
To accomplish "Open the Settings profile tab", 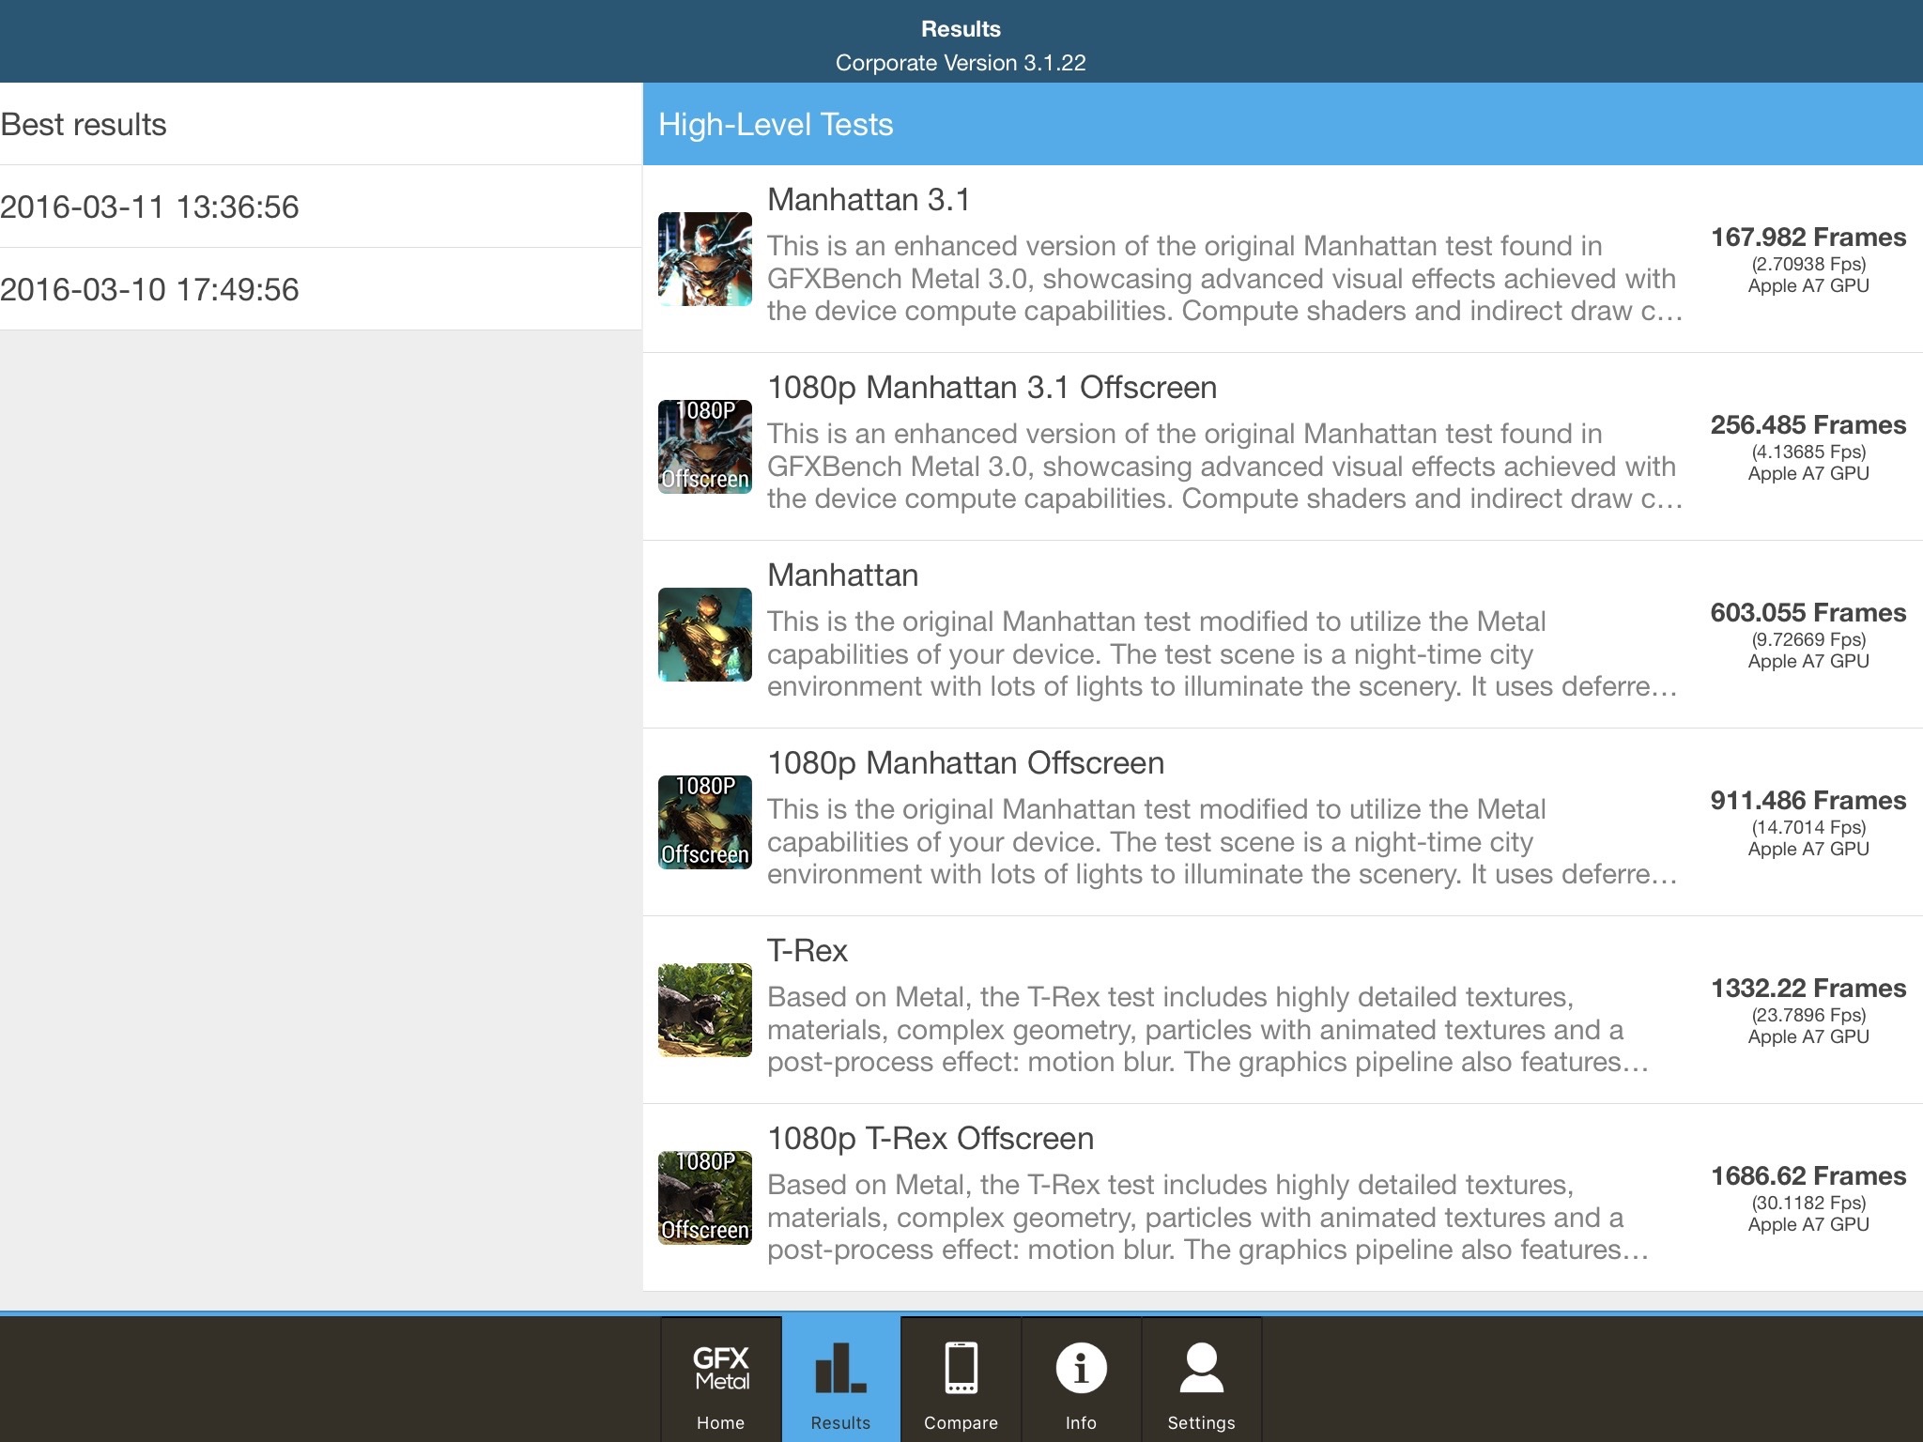I will pyautogui.click(x=1201, y=1380).
